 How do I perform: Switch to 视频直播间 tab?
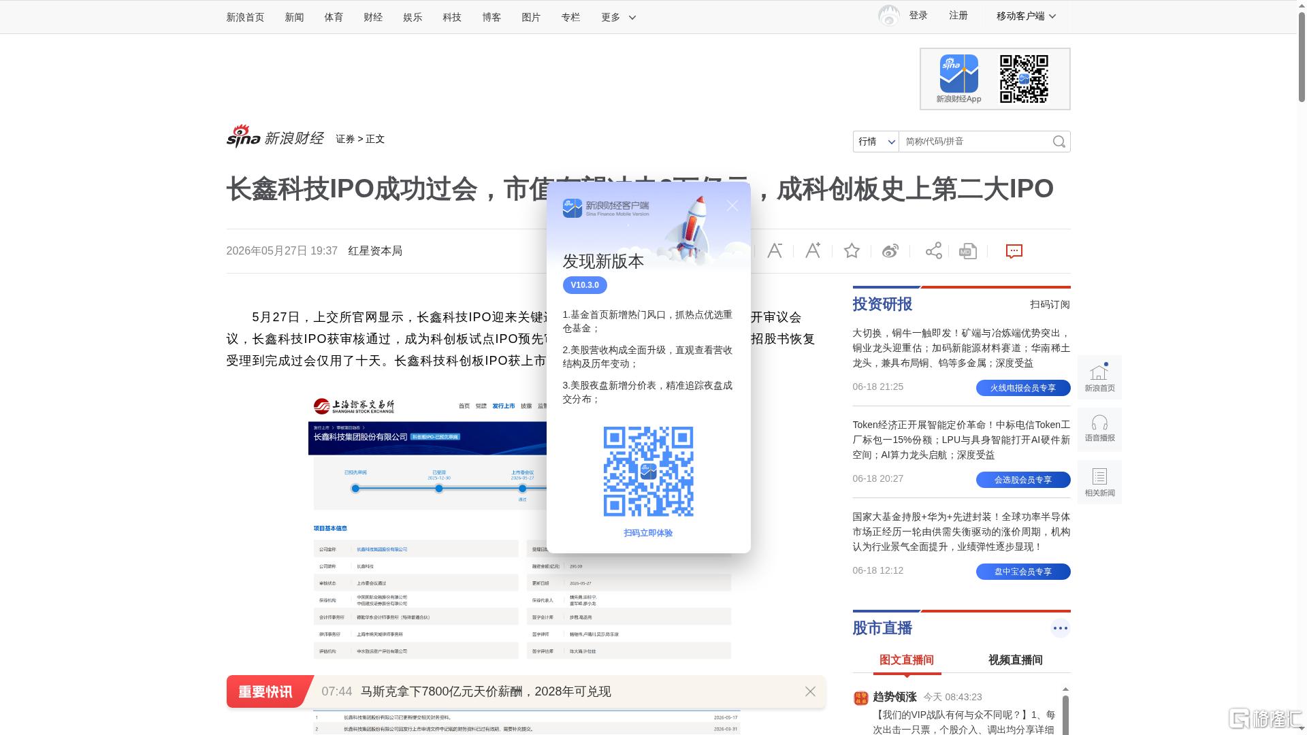tap(1016, 659)
